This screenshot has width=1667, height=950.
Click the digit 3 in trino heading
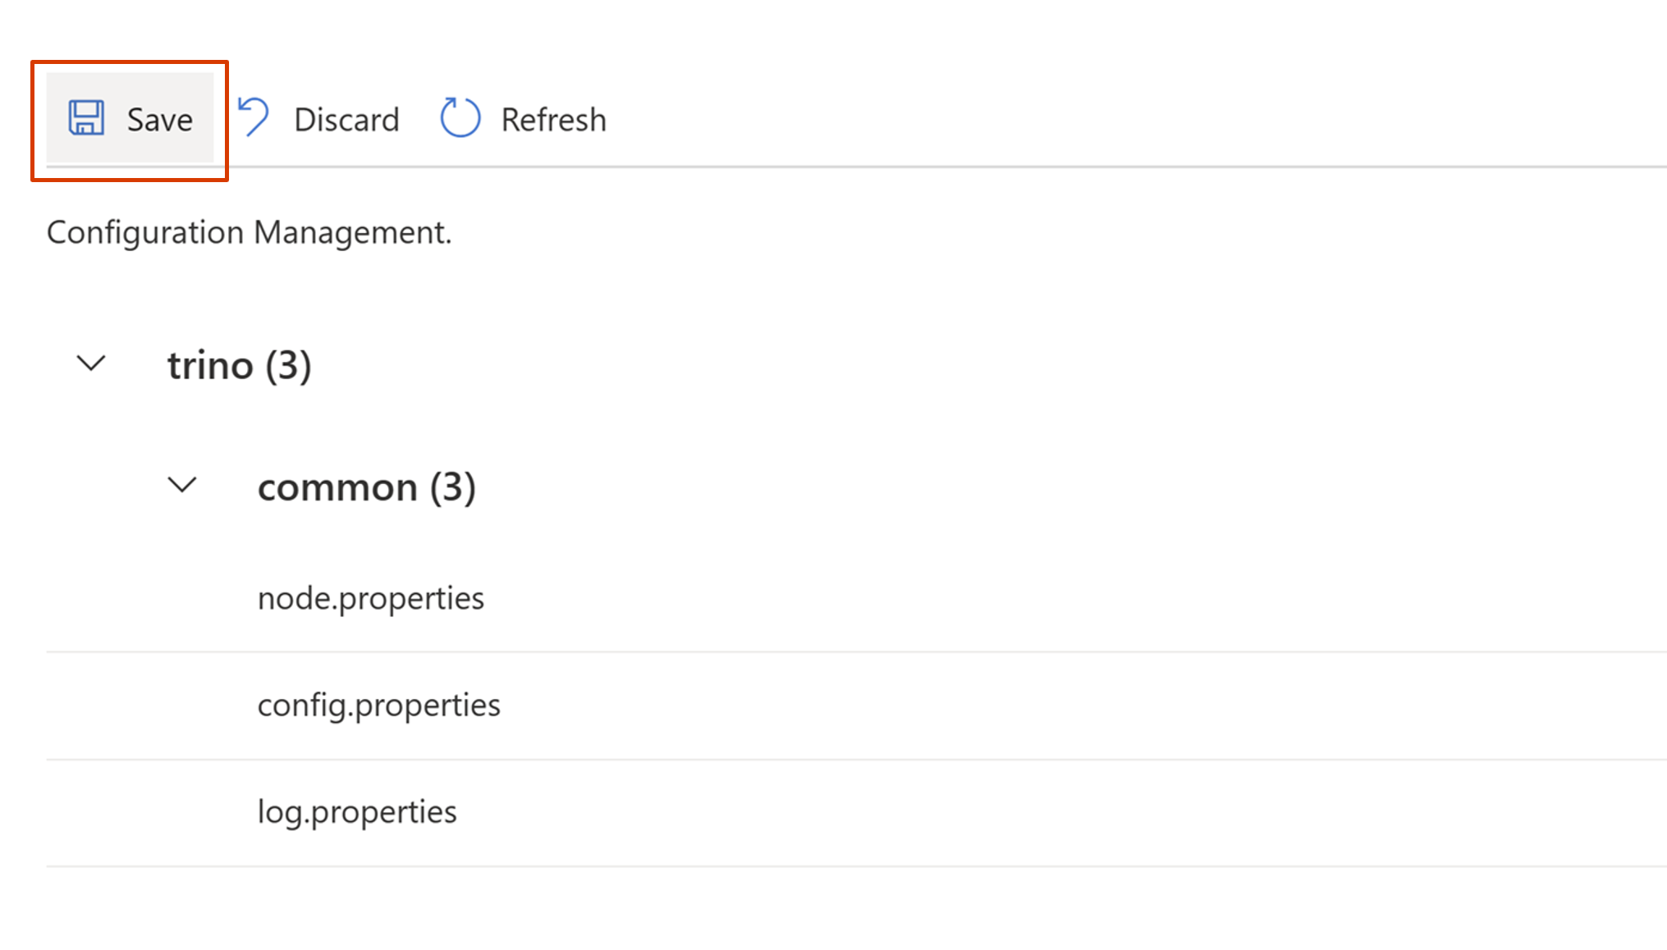point(288,365)
